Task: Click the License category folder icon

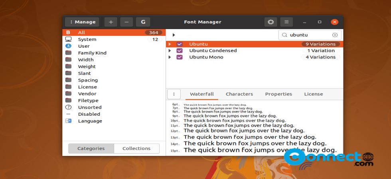Action: (x=68, y=87)
